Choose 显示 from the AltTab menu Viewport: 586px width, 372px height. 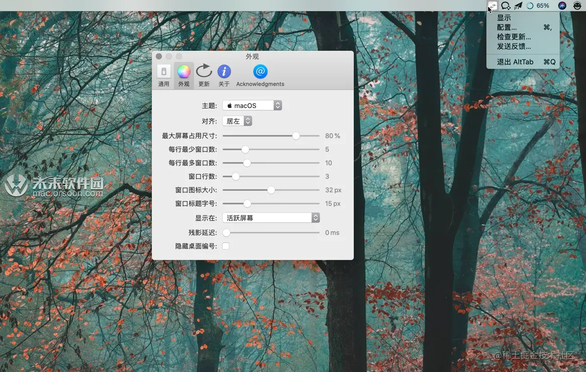point(523,18)
